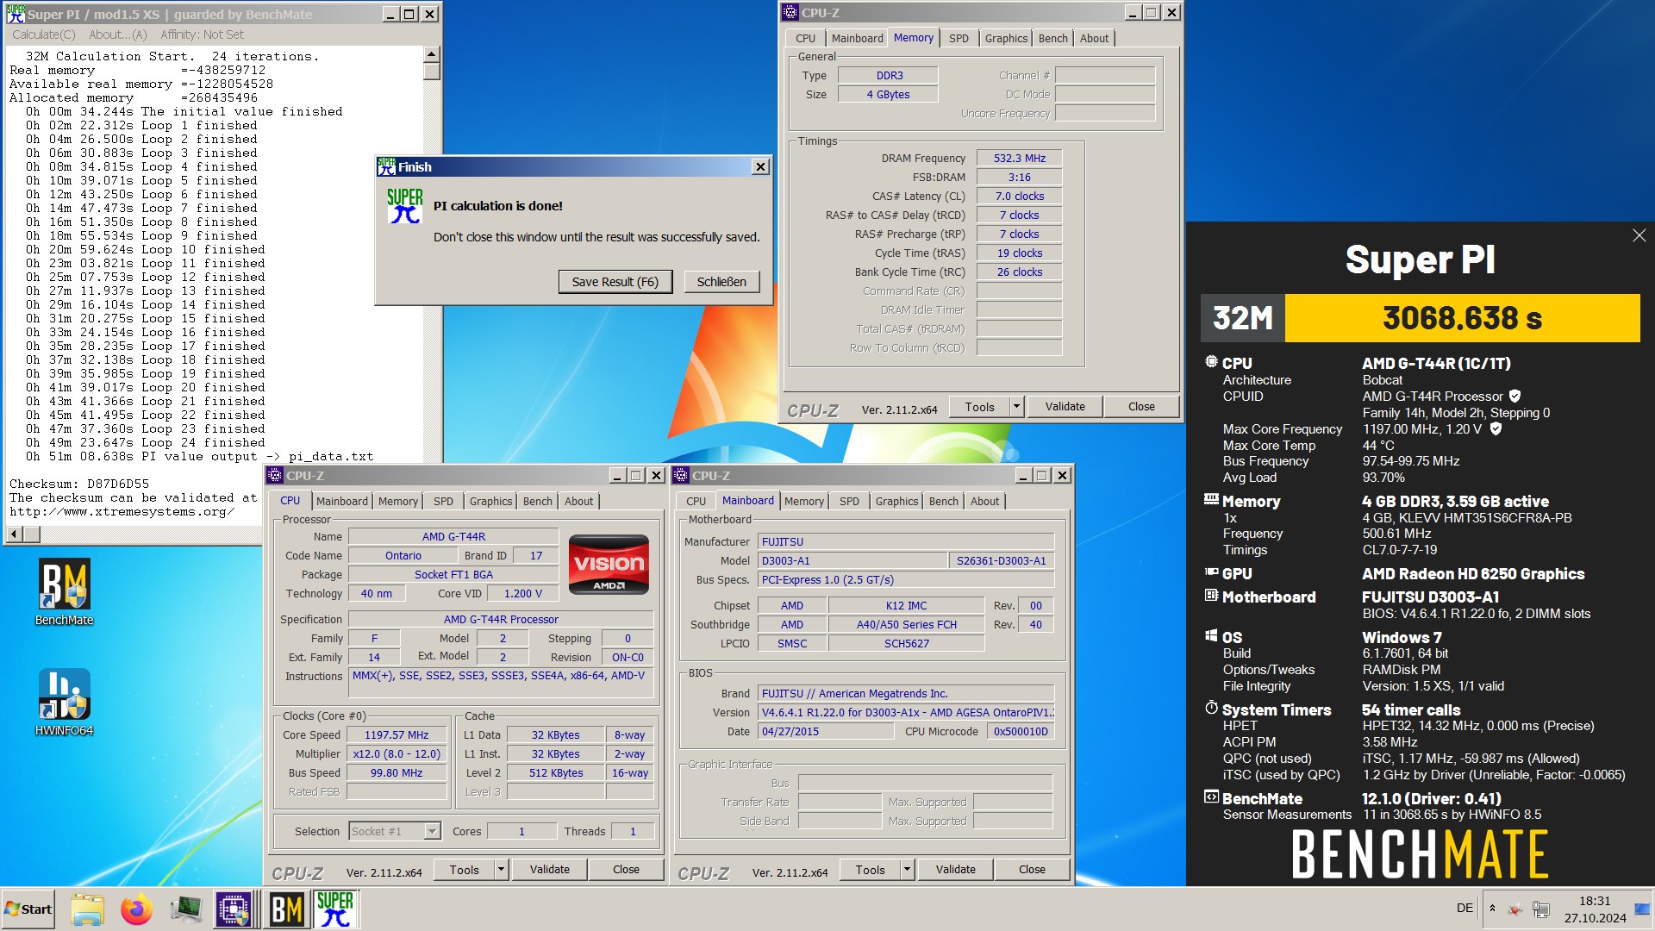The height and width of the screenshot is (931, 1655).
Task: Close the BenchMate Super PI result panel
Action: pyautogui.click(x=1639, y=235)
